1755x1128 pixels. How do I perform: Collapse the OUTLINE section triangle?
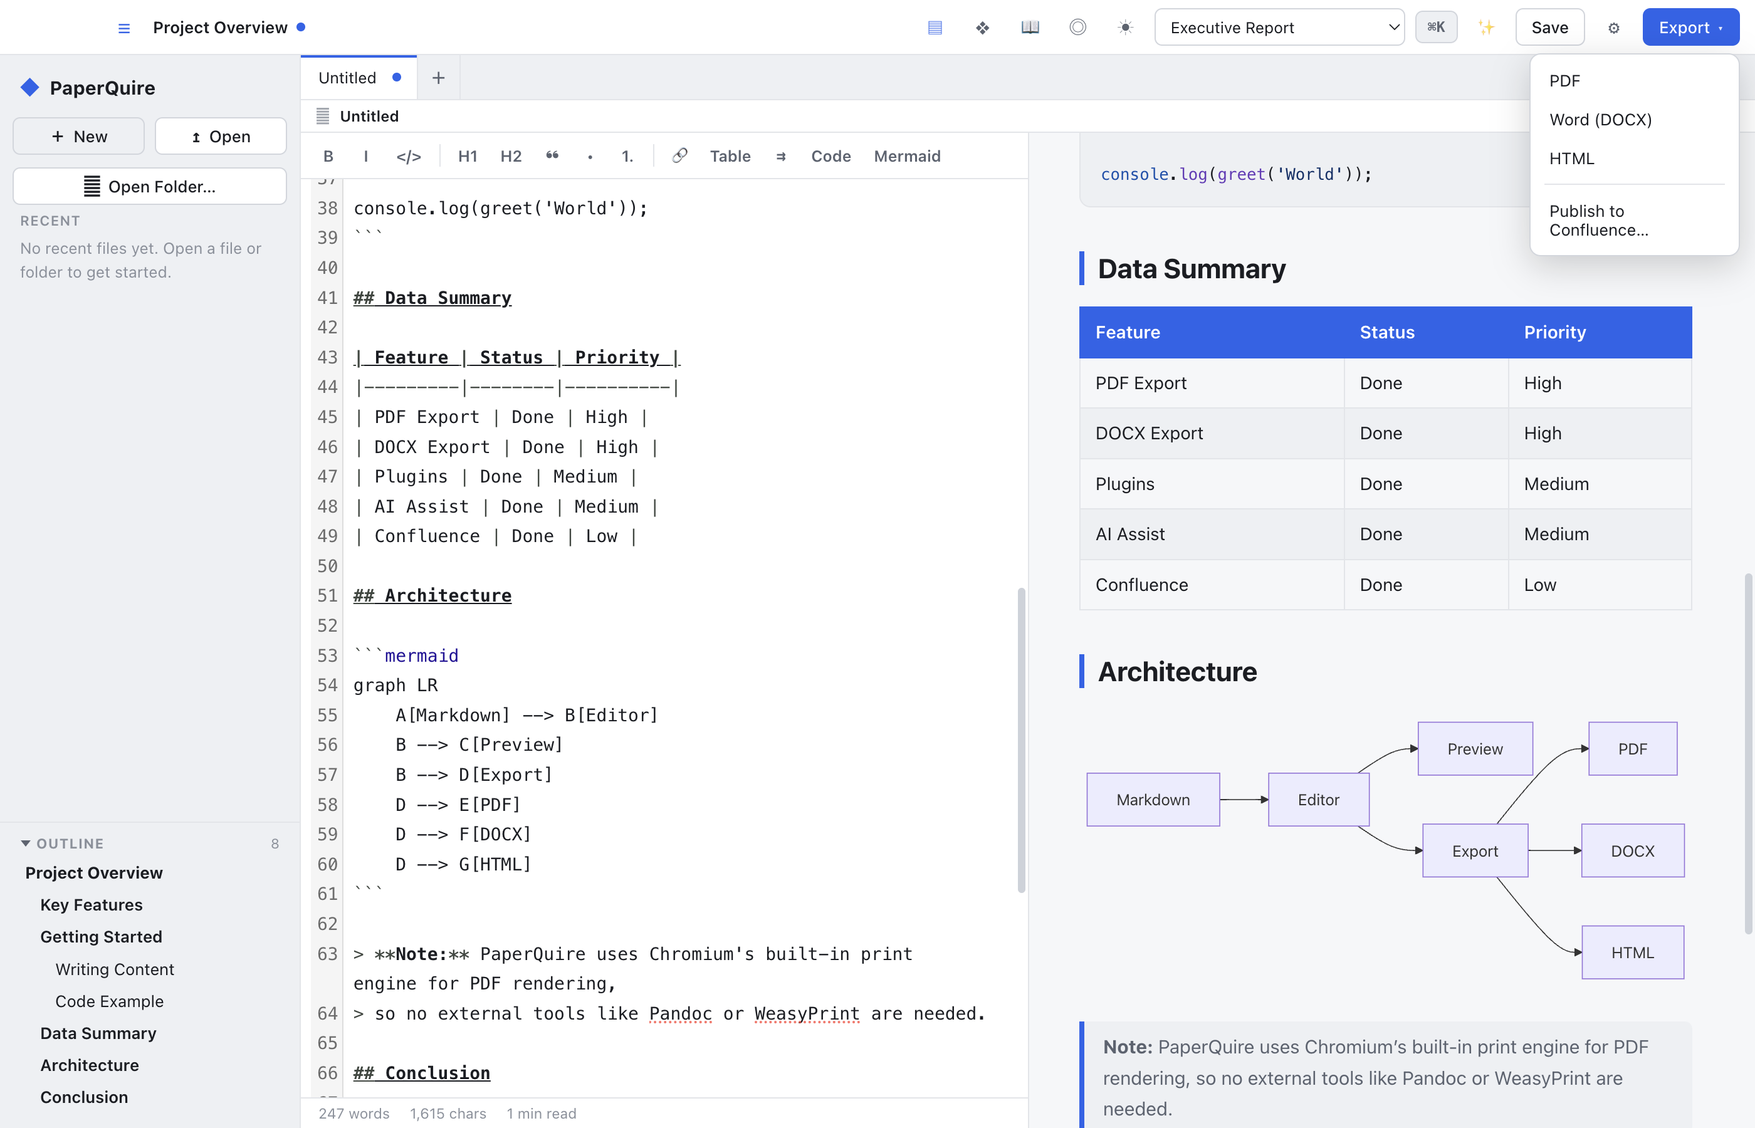point(26,843)
